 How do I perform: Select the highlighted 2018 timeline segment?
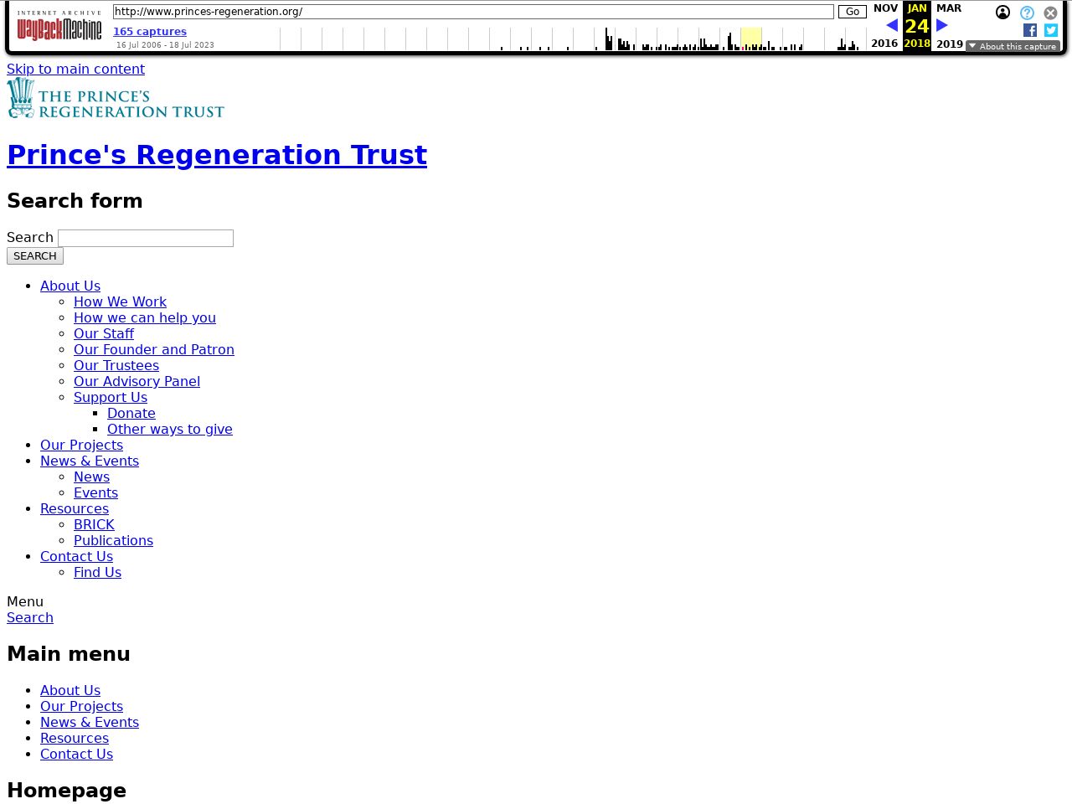coord(751,39)
